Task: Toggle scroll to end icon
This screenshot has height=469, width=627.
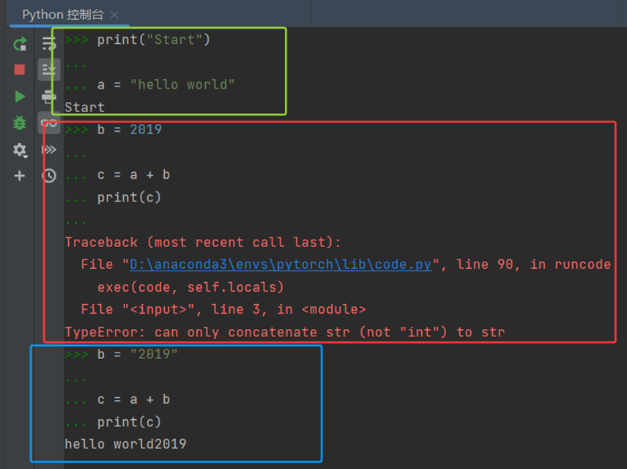Action: pos(49,70)
